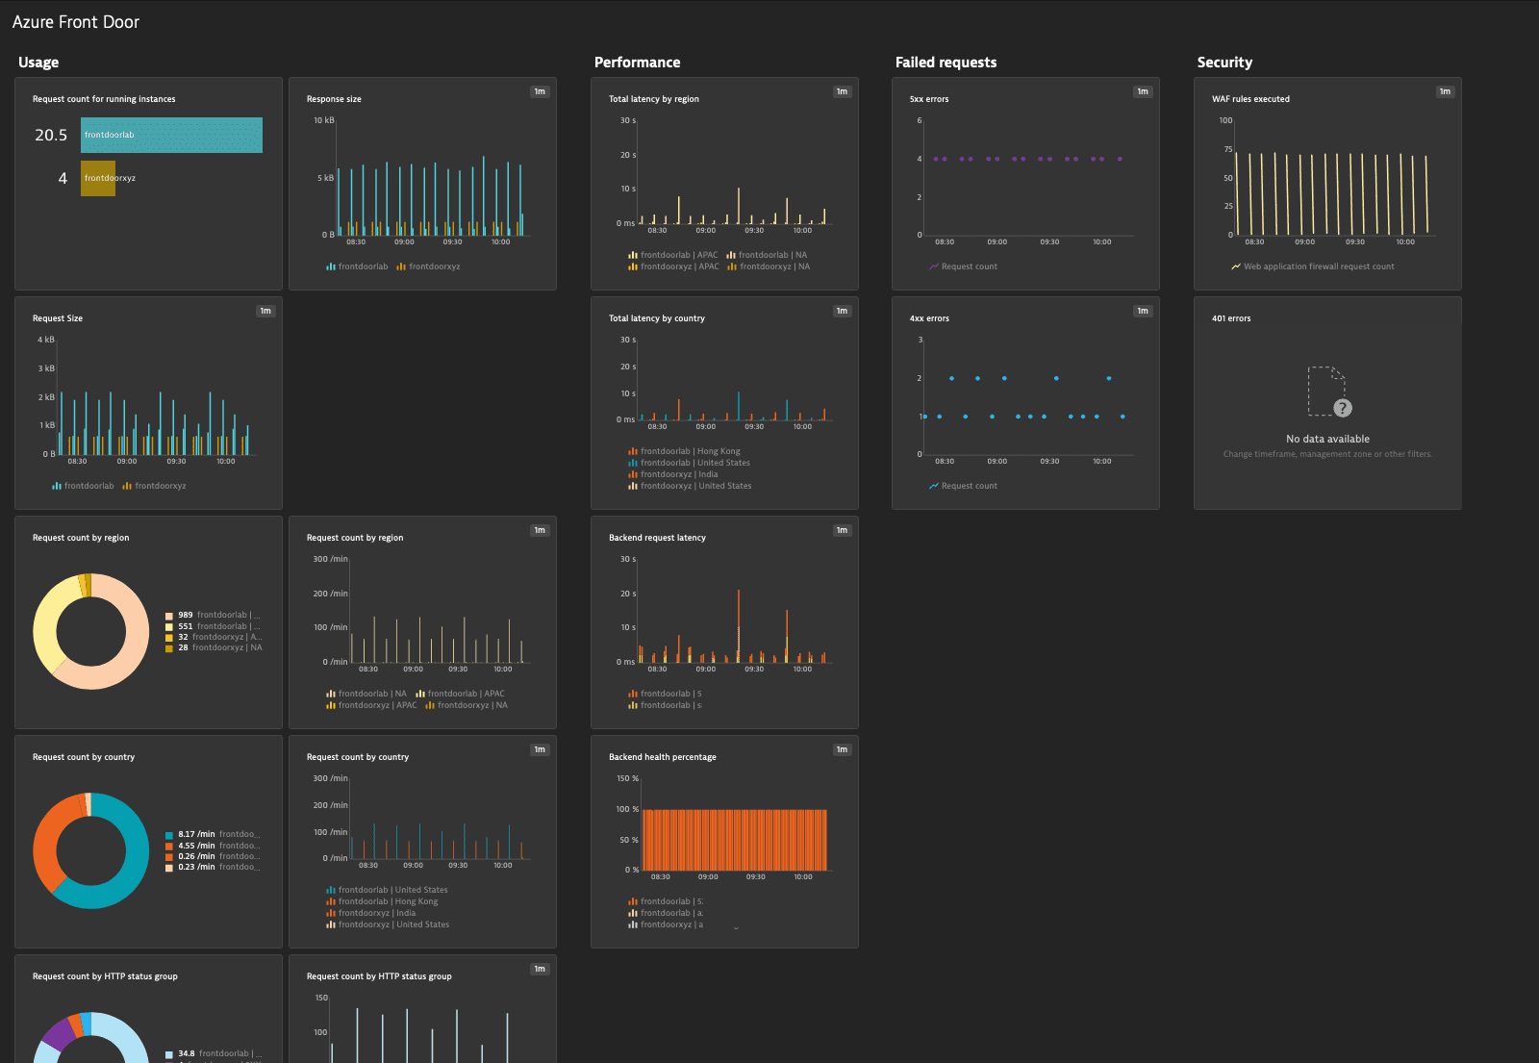
Task: Click the 1m badge on Response size tile
Action: coord(540,91)
